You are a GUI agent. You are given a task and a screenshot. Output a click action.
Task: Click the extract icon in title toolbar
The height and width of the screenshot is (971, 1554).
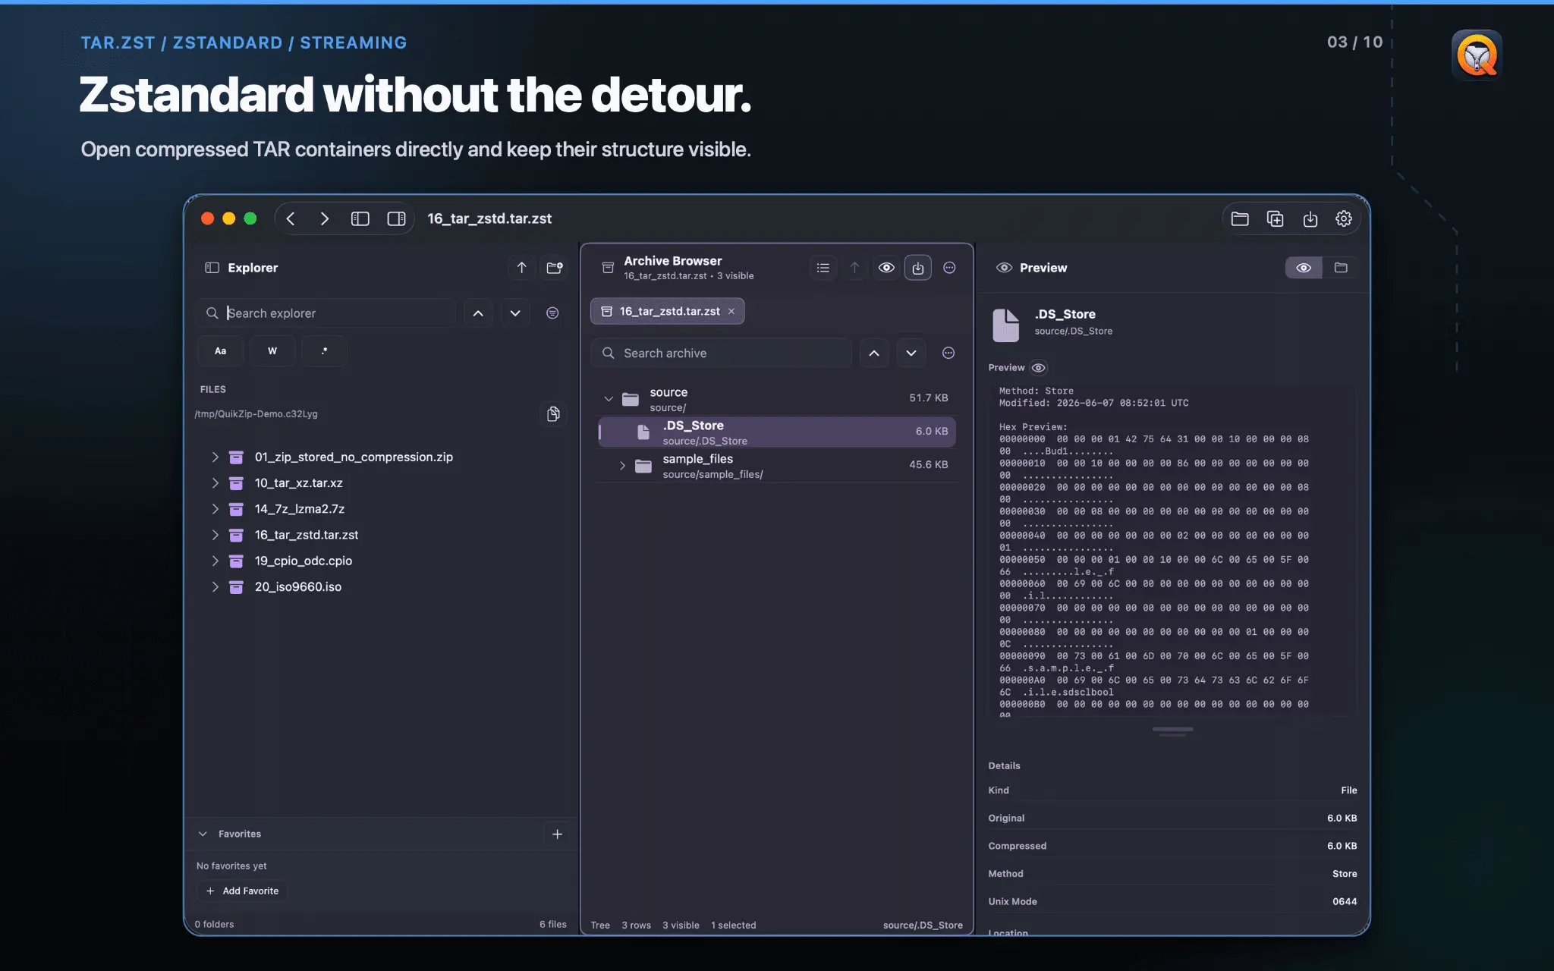[1310, 218]
